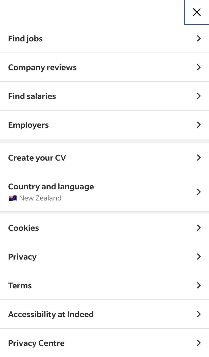The height and width of the screenshot is (357, 209).
Task: Click the chevron next to Create your CV
Action: [x=199, y=158]
